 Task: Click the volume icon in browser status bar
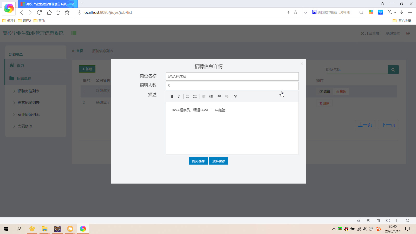coord(388,220)
